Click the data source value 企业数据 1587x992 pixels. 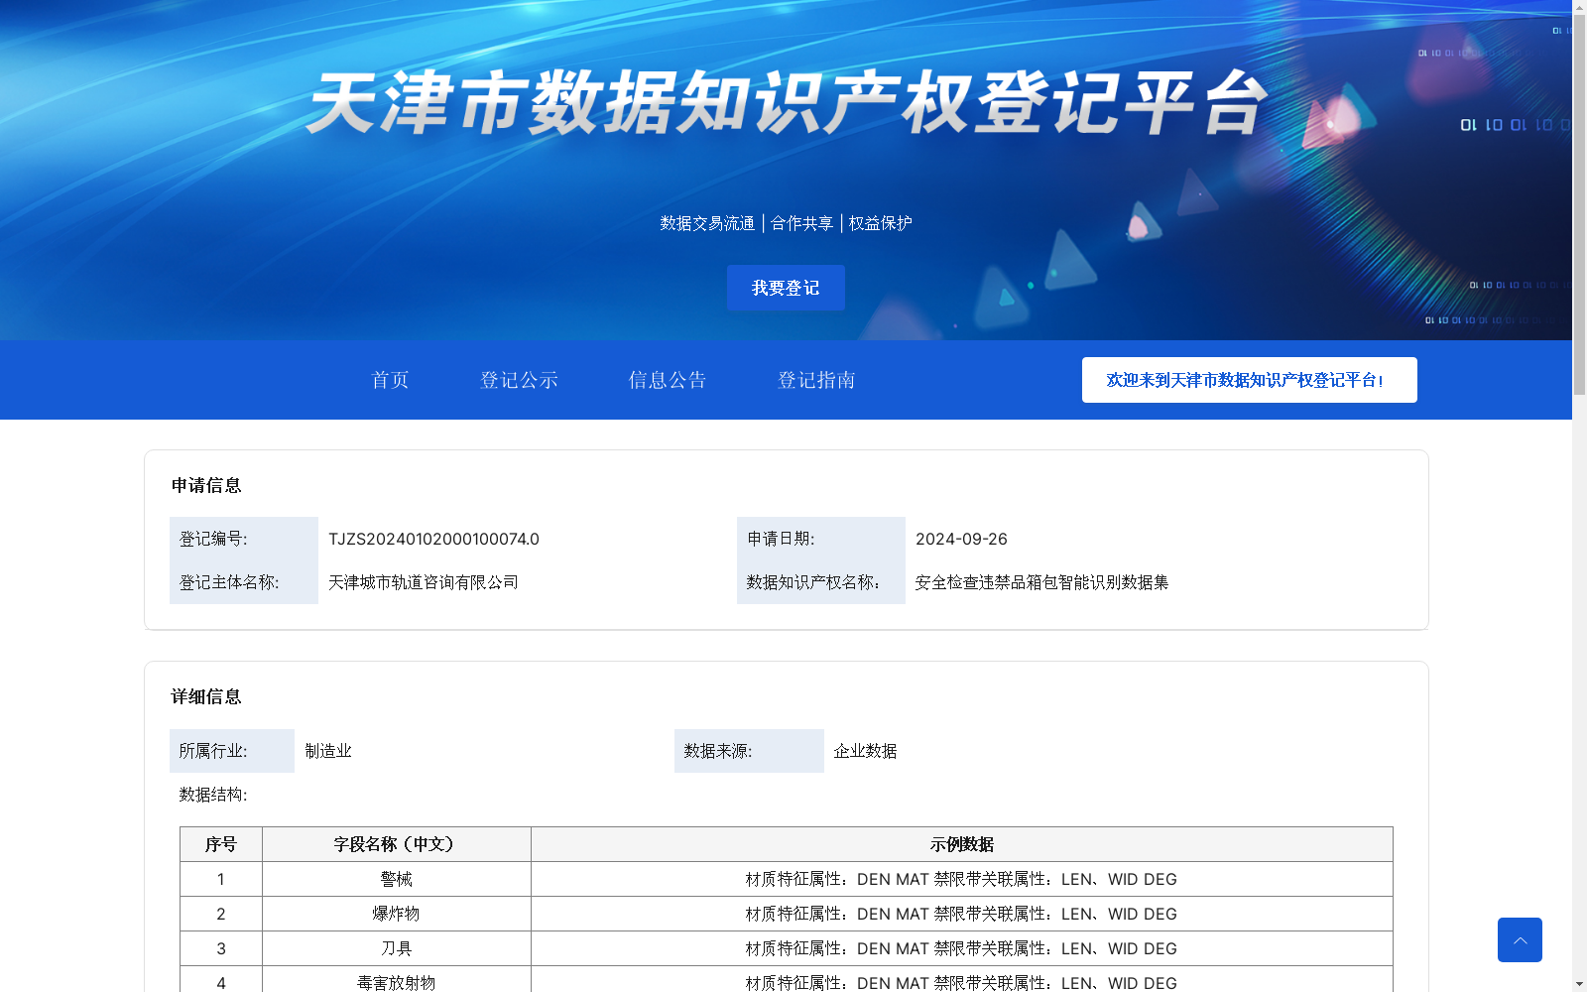(x=865, y=751)
